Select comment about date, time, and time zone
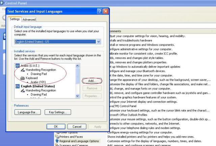216x146 pixels. pos(141,76)
